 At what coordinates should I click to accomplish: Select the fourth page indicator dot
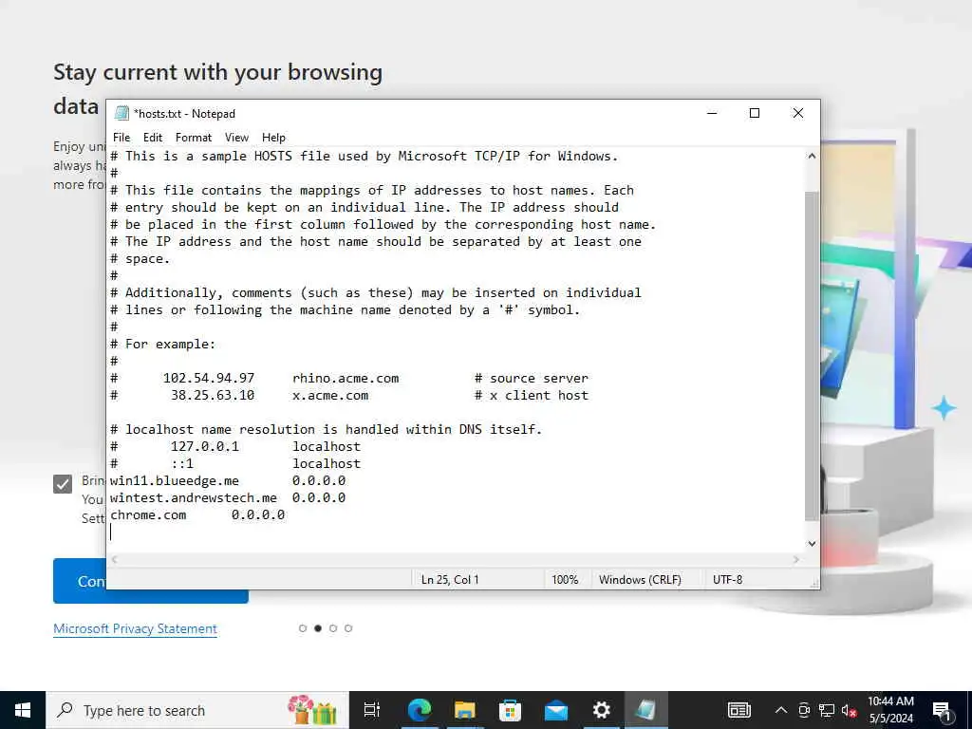(348, 628)
